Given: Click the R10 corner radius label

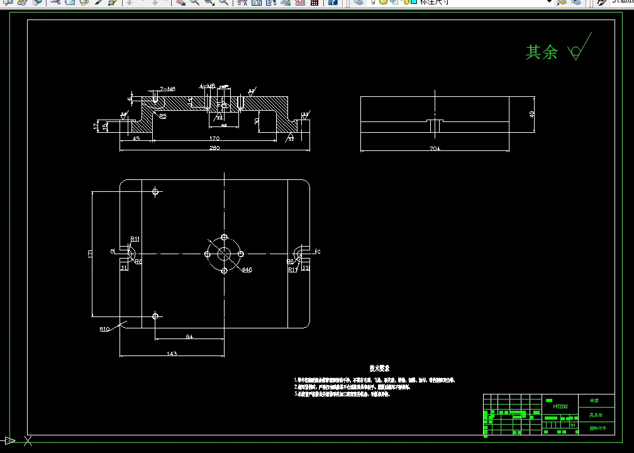Looking at the screenshot, I should point(104,329).
